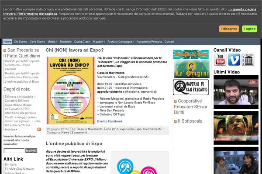Open Reddito per tutti Parte seconda link
Screen dimensions: 262x174
click(x=22, y=65)
